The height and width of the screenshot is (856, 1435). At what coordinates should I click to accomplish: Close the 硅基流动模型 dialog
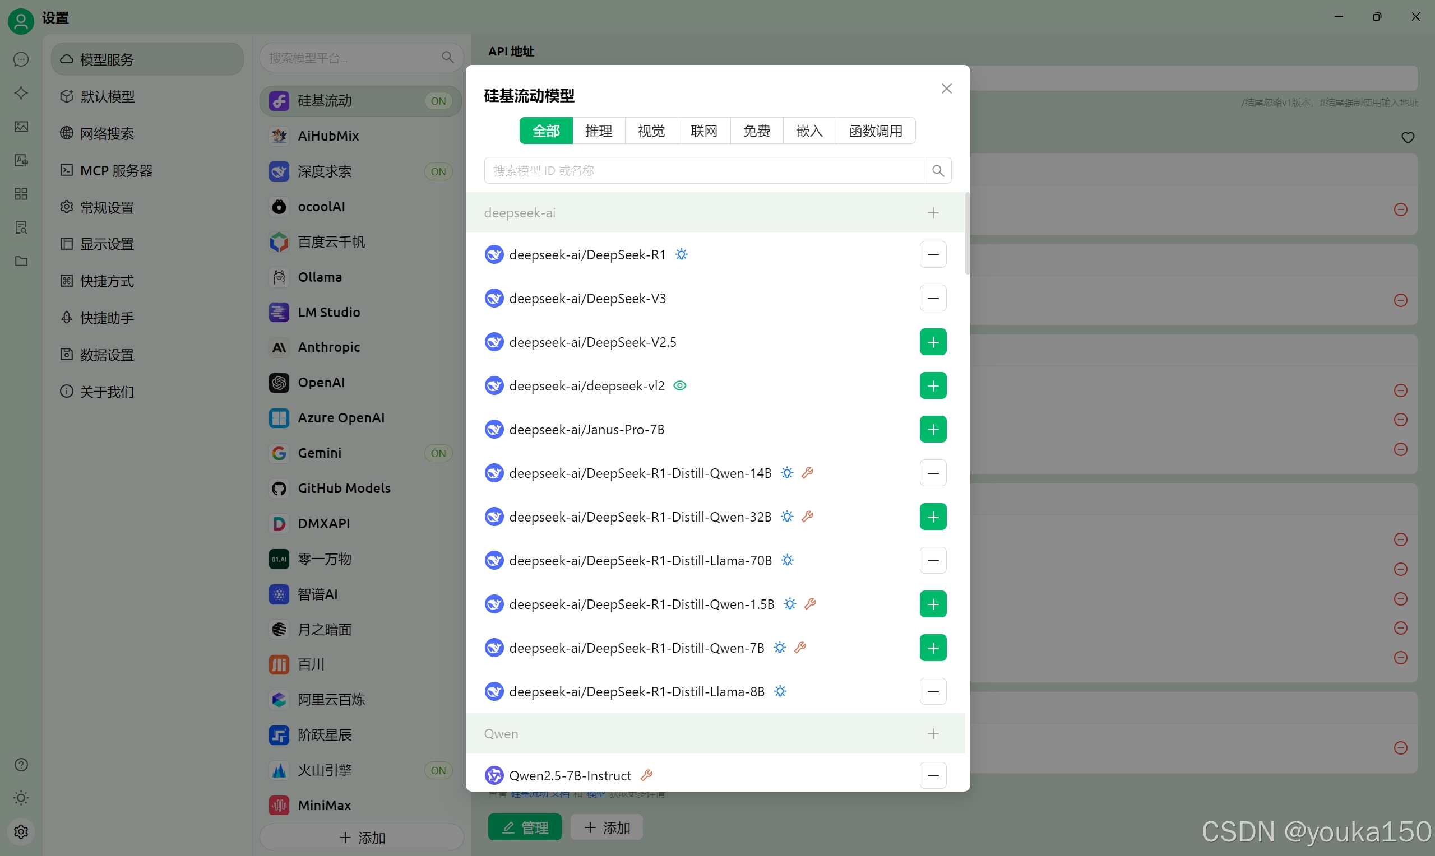(946, 89)
